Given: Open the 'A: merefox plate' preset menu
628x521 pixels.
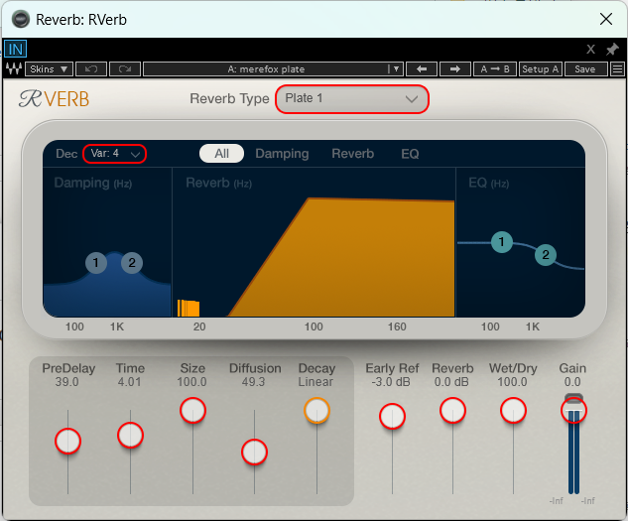Looking at the screenshot, I should pyautogui.click(x=273, y=68).
